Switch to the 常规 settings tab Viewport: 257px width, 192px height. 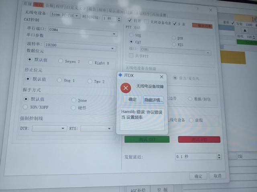coord(27,4)
